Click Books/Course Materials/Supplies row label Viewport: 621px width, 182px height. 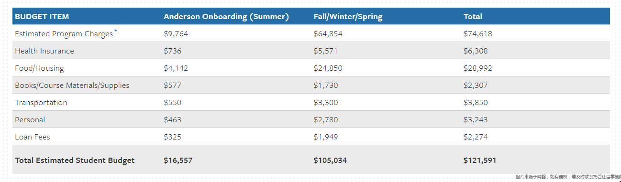pos(72,86)
